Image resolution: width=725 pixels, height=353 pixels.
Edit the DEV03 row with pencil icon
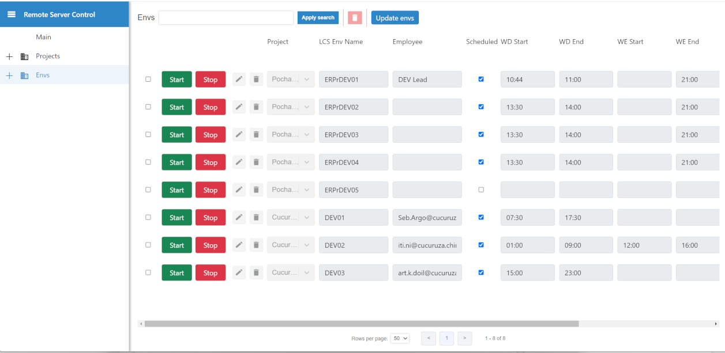pyautogui.click(x=239, y=273)
